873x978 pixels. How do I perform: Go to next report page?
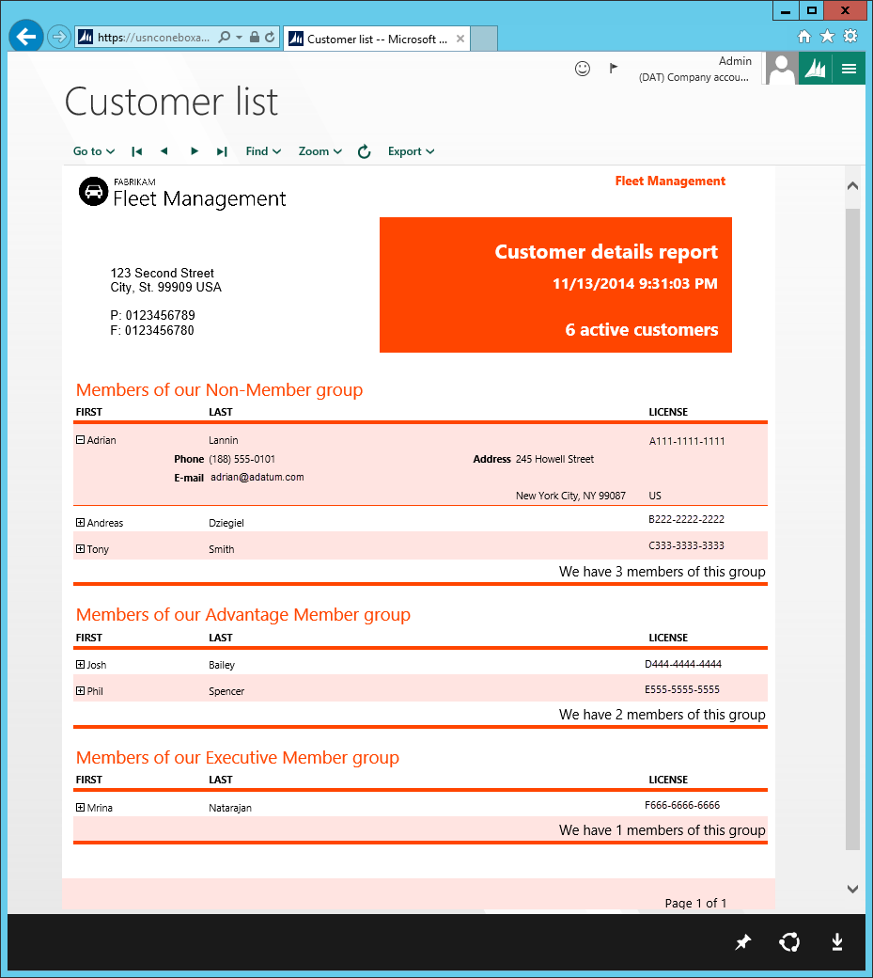195,151
